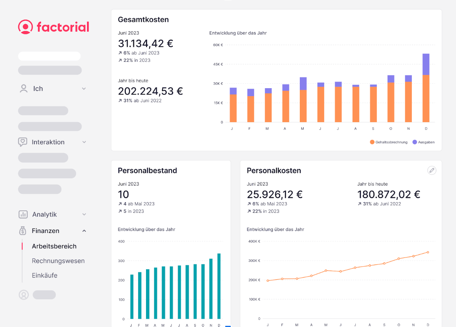Click the Ich person icon
The height and width of the screenshot is (327, 456).
23,89
